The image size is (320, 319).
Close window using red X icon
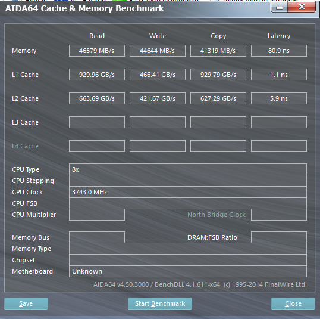302,7
